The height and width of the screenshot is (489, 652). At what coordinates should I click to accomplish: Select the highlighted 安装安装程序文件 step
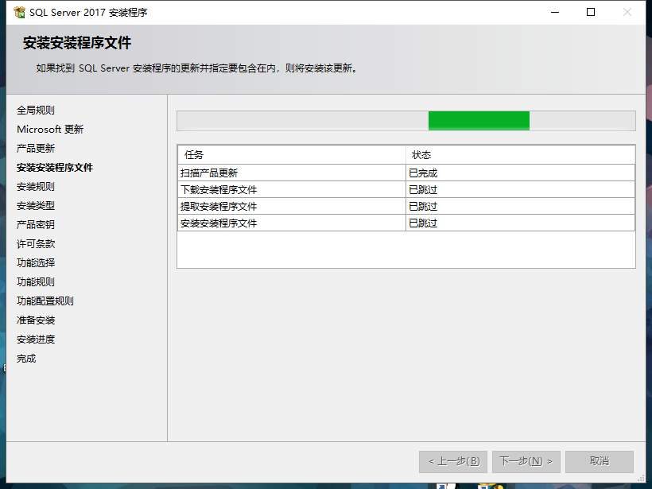tap(55, 167)
